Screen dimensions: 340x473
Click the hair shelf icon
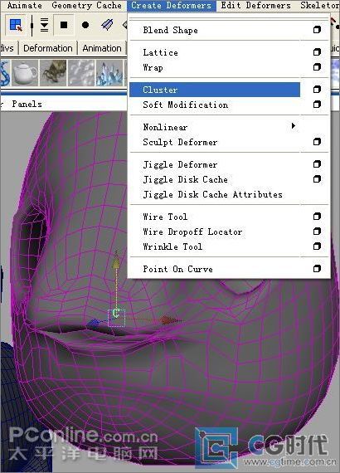click(53, 73)
